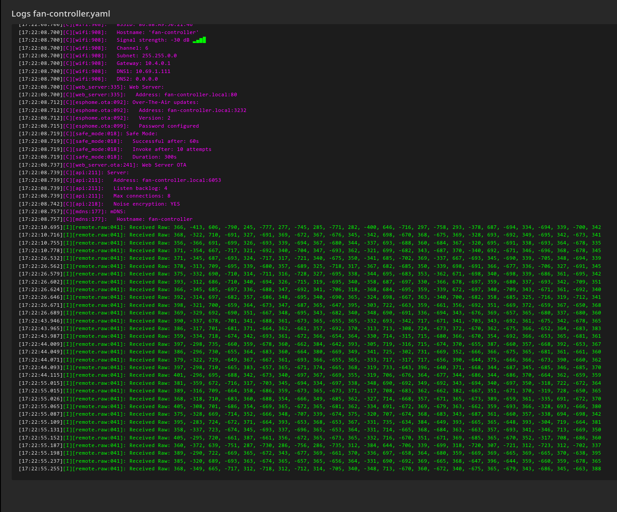Click 'Address: fan-controller.local:80' line
The image size is (617, 512).
click(128, 95)
